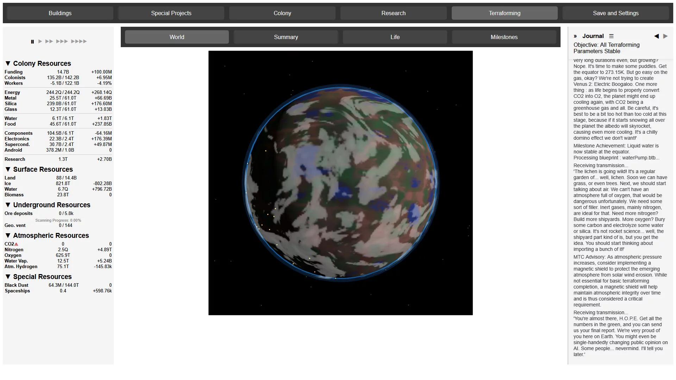Click the Ore deposits label
Viewport: 676px width, 380px height.
click(x=18, y=213)
